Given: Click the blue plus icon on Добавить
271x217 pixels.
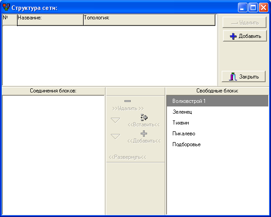Looking at the screenshot, I should coord(233,36).
